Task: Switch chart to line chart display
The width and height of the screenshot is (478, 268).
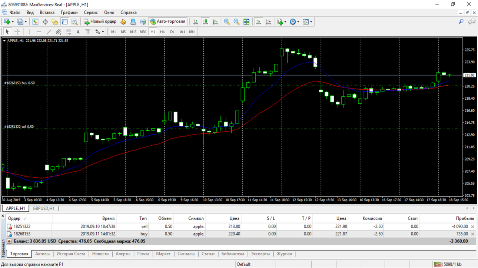Action: tap(215, 22)
